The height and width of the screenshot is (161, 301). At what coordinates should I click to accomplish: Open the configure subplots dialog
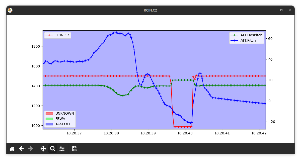click(62, 149)
